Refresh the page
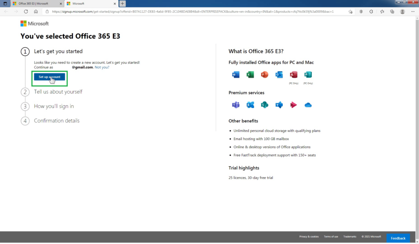419x244 pixels. click(x=26, y=11)
